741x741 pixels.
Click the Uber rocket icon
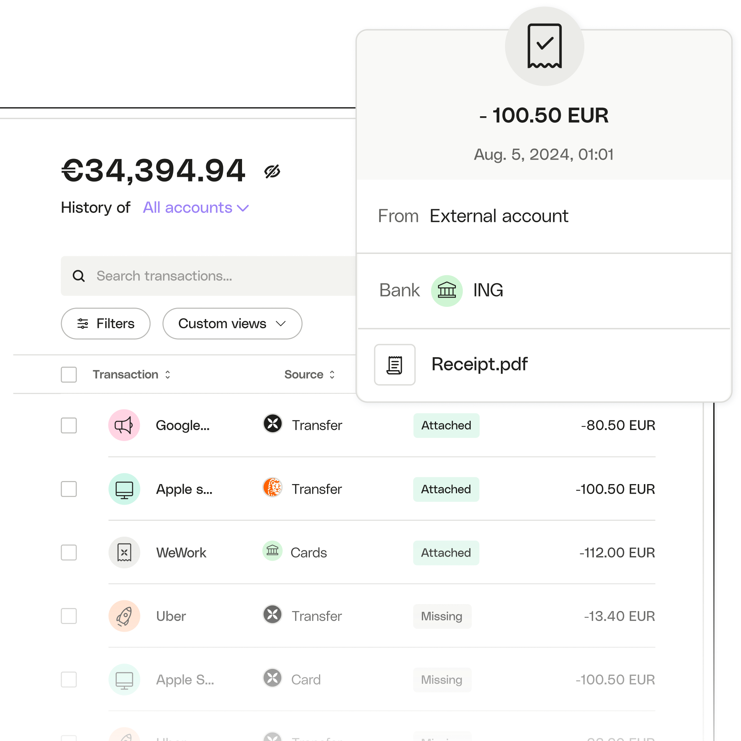click(125, 616)
